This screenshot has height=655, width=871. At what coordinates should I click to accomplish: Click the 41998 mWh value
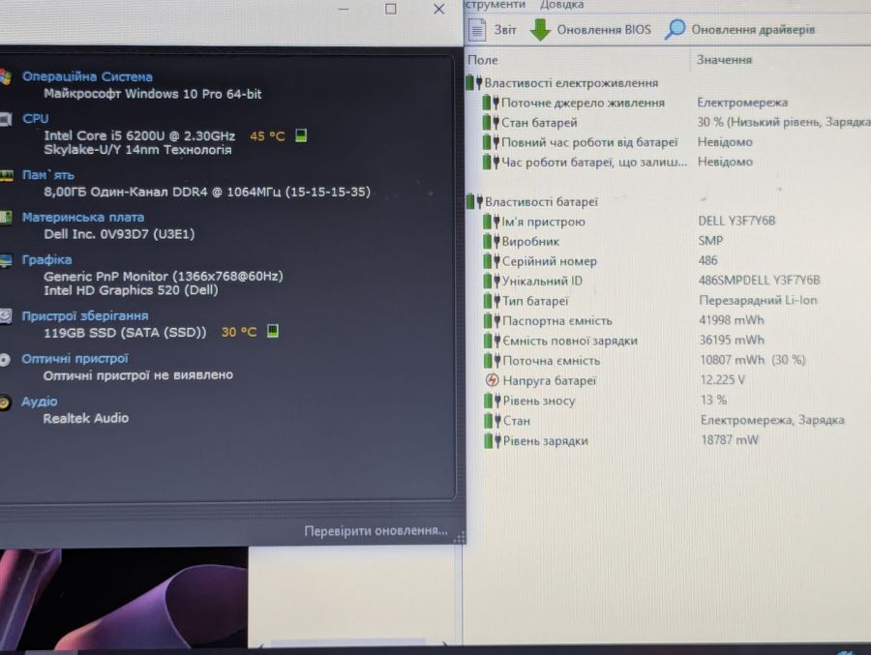(x=732, y=320)
